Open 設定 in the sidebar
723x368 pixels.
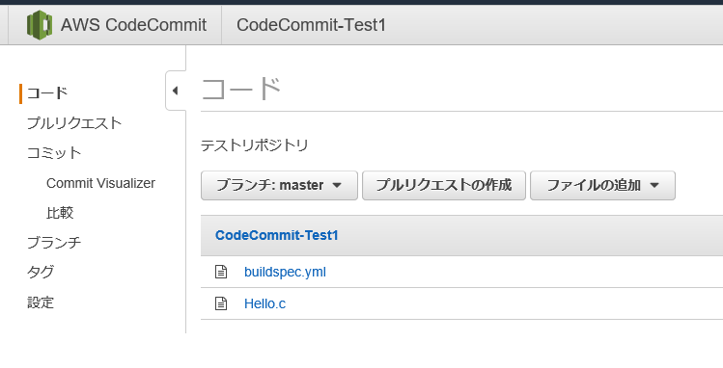[41, 302]
